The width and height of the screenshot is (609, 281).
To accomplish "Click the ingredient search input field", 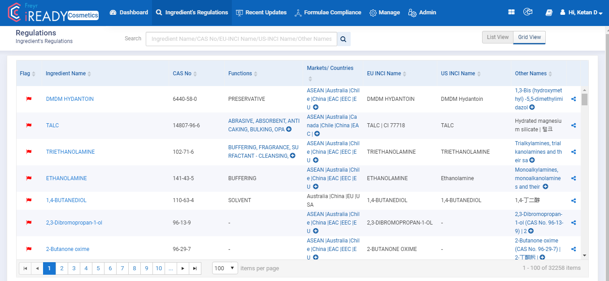I will 241,39.
